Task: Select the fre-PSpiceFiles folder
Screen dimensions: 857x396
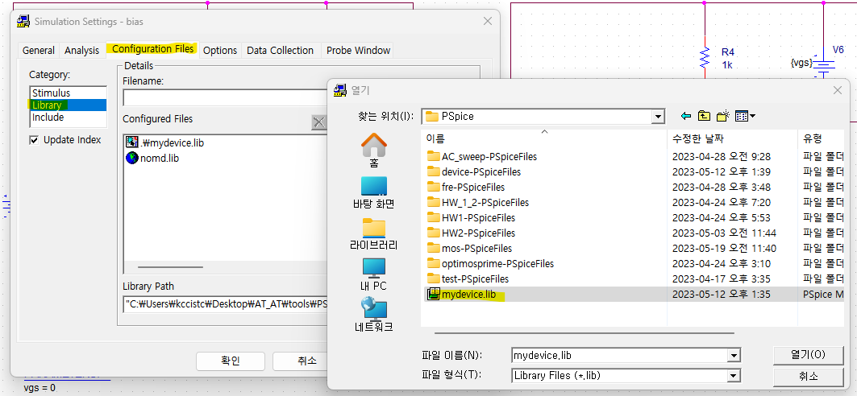Action: click(465, 187)
